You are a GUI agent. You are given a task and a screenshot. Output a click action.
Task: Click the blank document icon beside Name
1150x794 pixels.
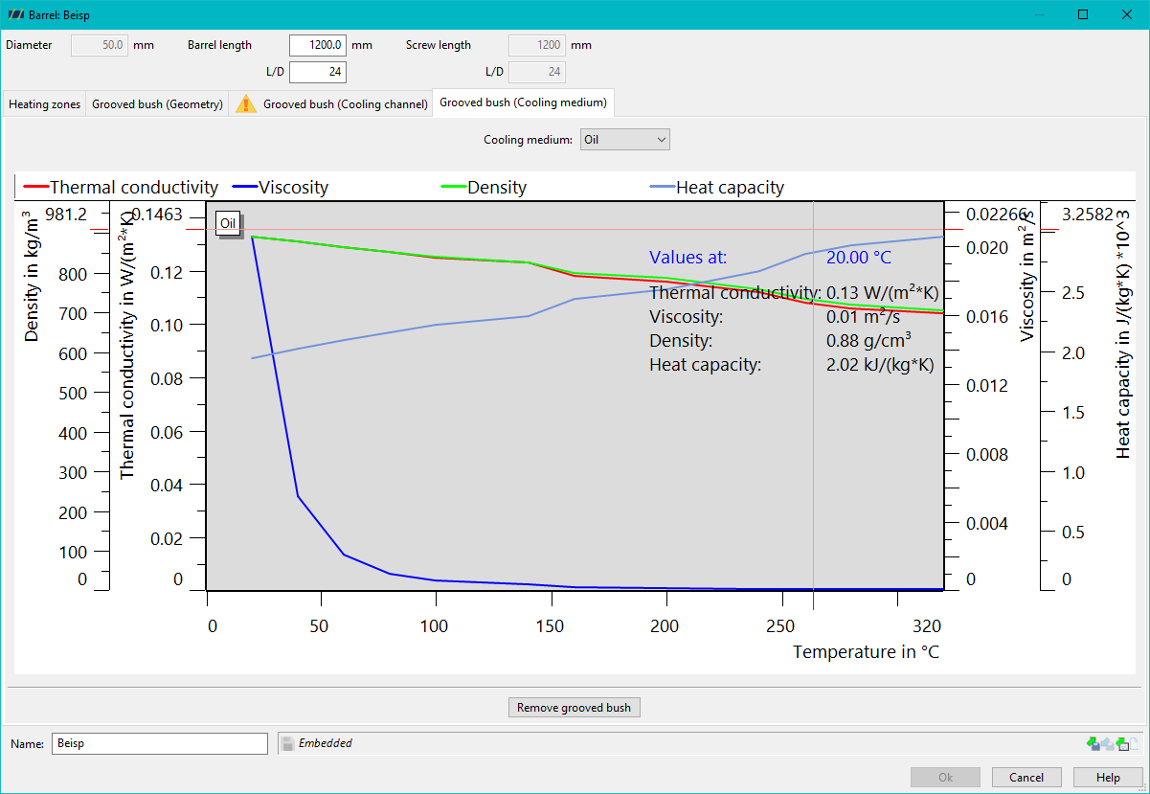pyautogui.click(x=1134, y=743)
